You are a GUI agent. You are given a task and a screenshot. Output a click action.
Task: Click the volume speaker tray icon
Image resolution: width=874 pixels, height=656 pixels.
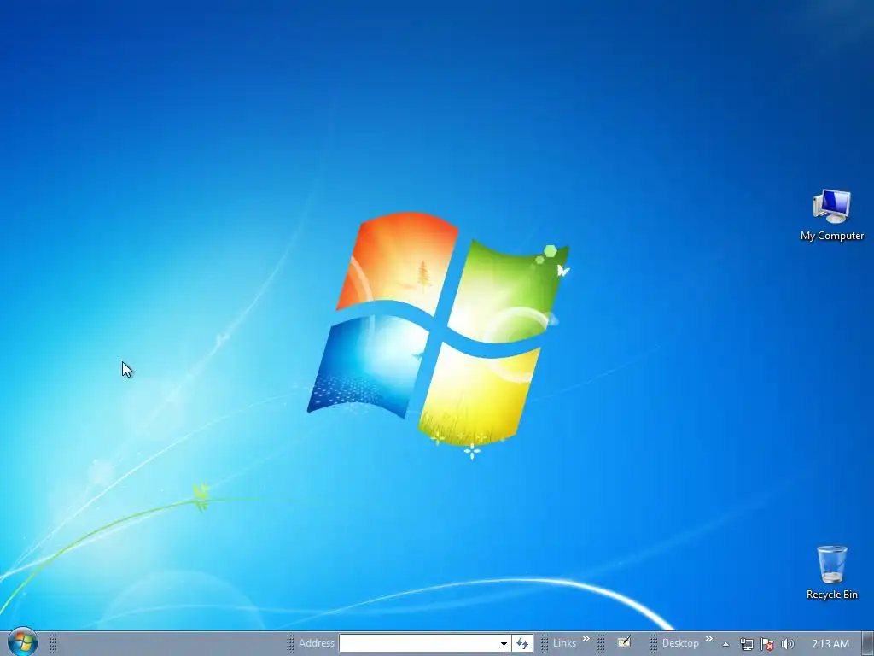[x=787, y=644]
